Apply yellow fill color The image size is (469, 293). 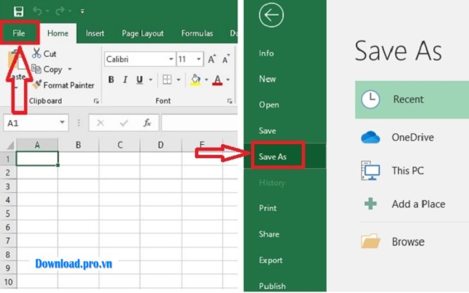(196, 80)
